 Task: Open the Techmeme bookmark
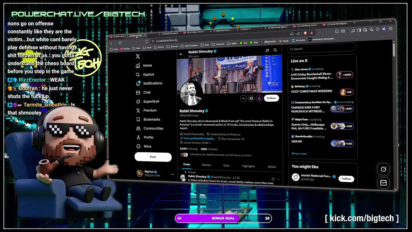coord(298,40)
